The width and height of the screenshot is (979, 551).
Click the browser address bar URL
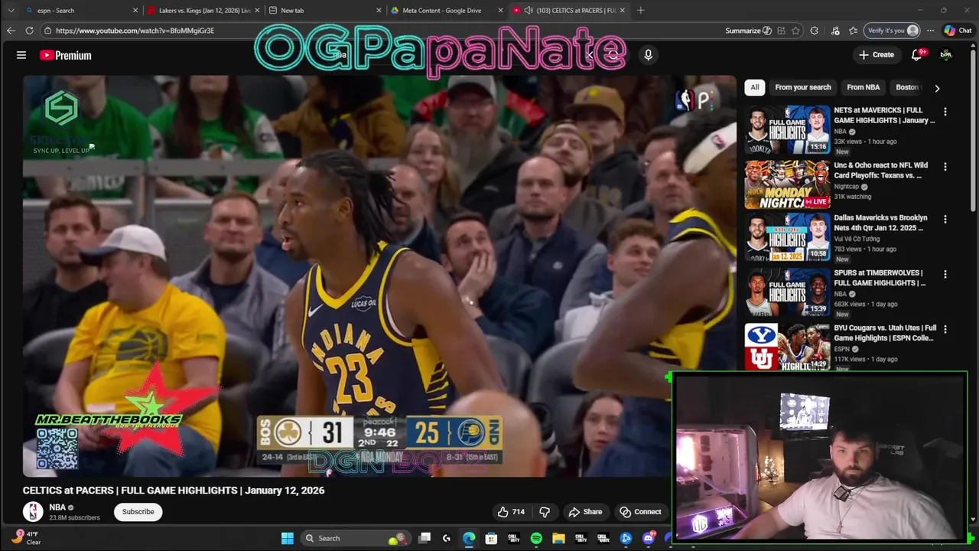coord(135,31)
